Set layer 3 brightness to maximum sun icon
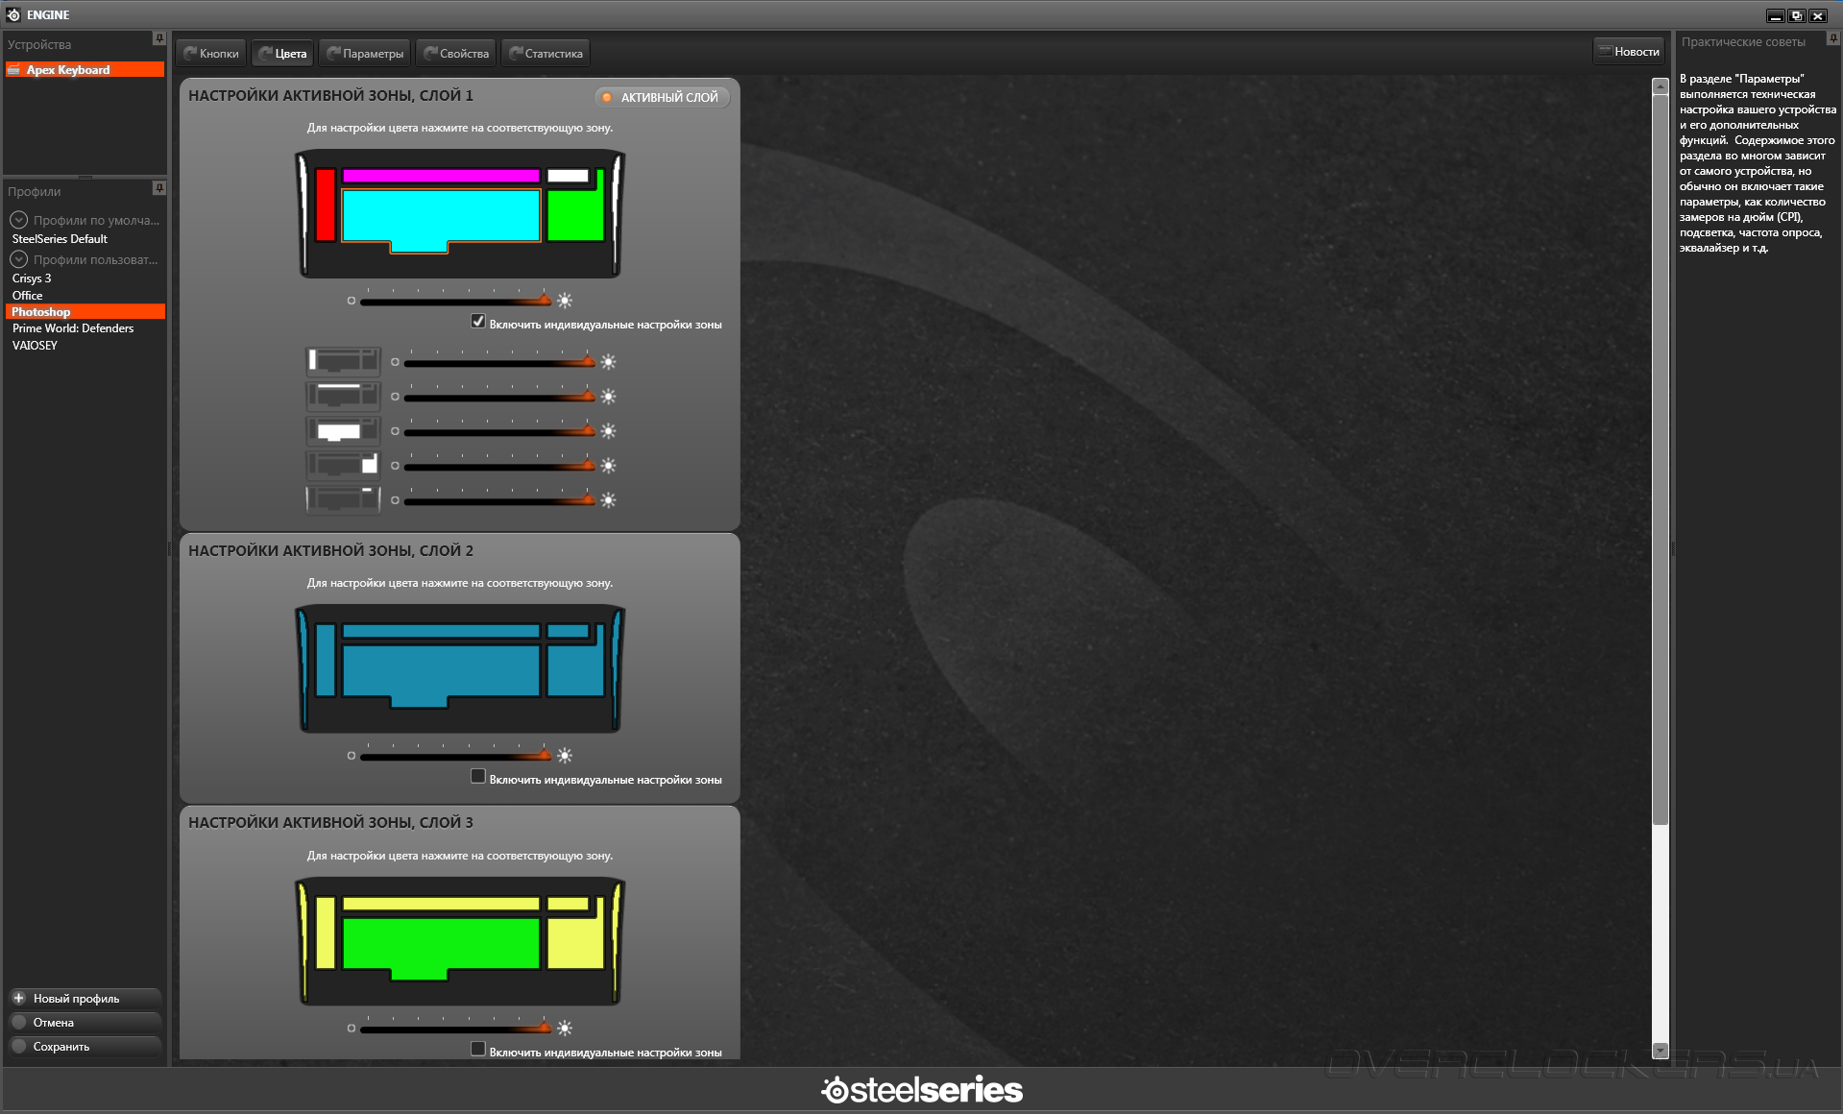 pyautogui.click(x=565, y=1029)
